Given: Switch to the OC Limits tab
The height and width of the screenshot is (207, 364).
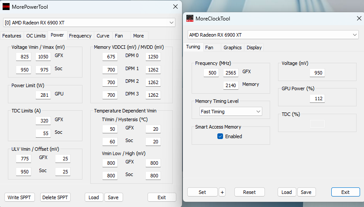Looking at the screenshot, I should pos(36,36).
